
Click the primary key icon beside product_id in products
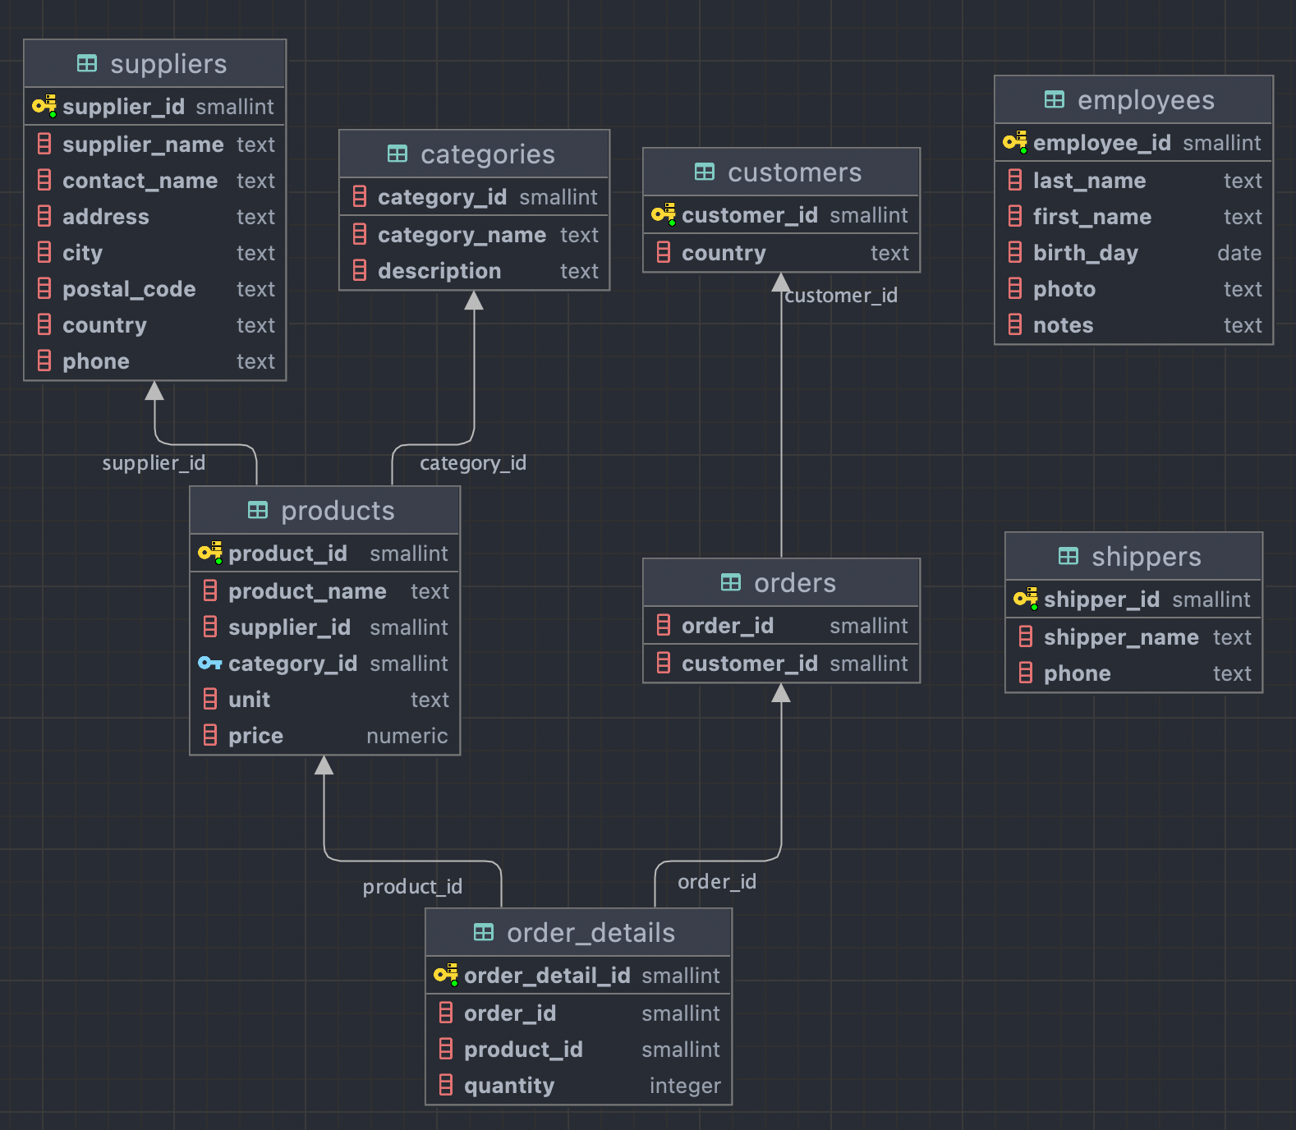pos(210,553)
